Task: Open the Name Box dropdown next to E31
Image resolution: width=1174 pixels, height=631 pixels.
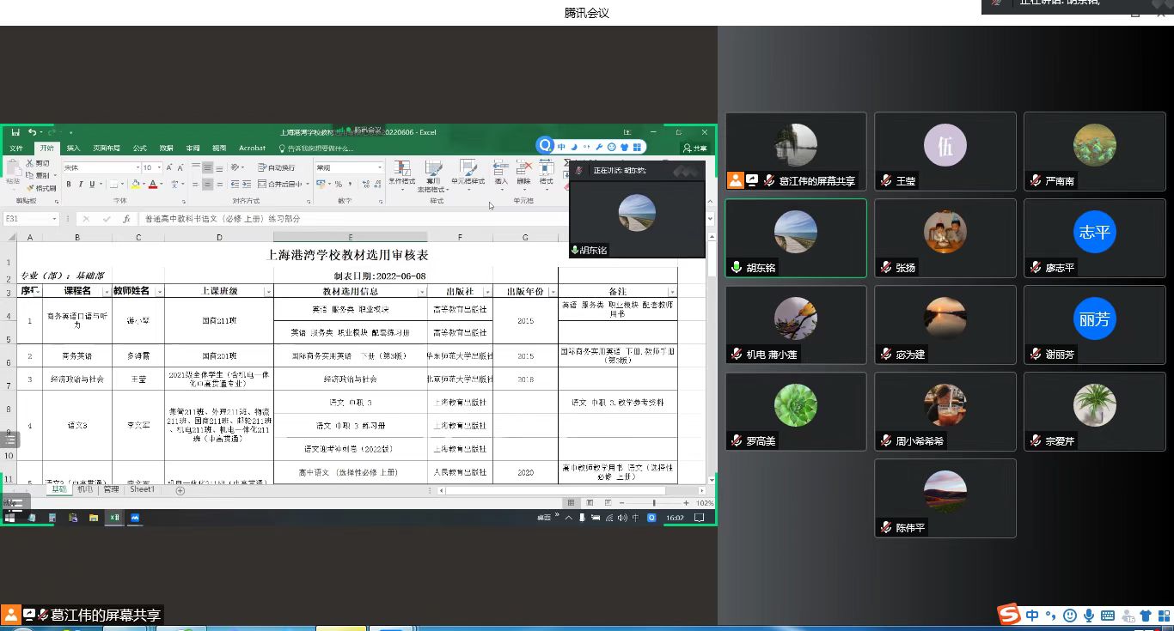Action: [54, 219]
